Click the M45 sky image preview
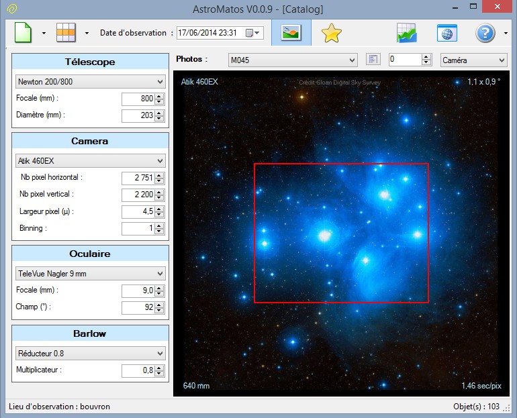 coord(341,233)
